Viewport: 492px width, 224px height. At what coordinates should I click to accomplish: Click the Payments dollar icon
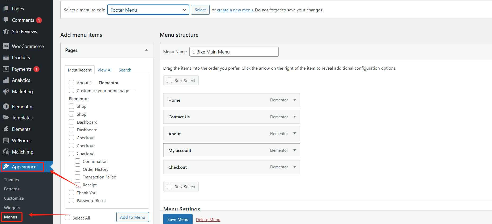coord(6,69)
